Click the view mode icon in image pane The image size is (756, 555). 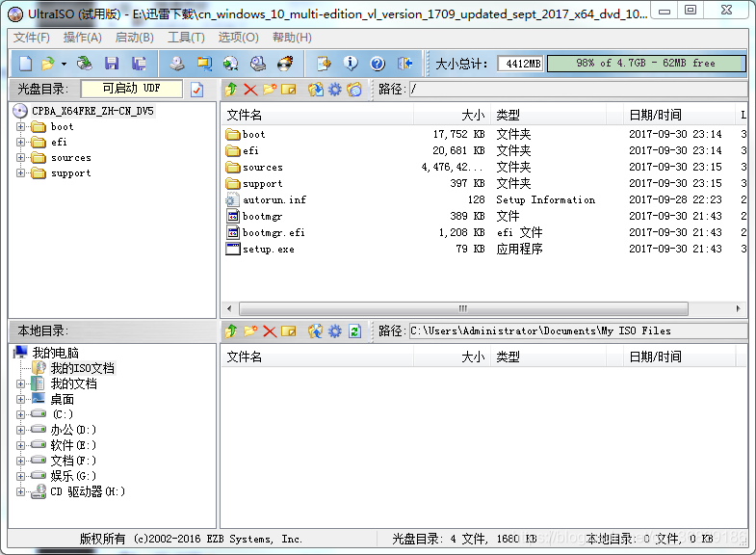click(x=354, y=90)
